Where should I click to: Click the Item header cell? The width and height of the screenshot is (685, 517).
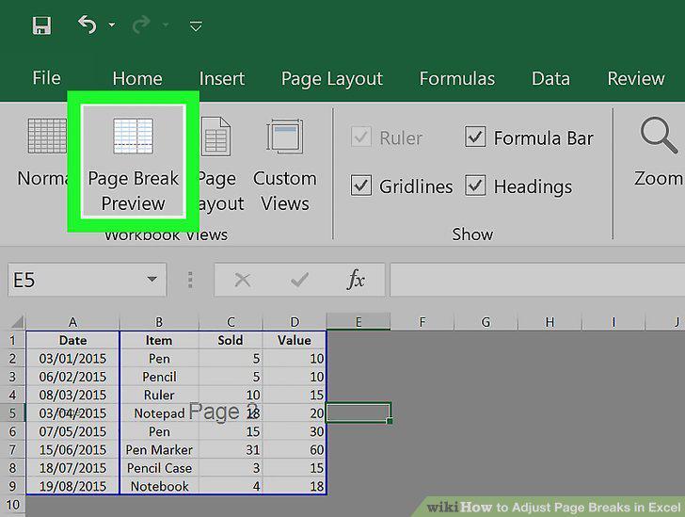159,340
